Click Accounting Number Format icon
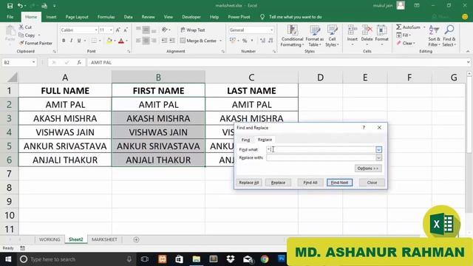The image size is (473, 266). (x=233, y=41)
